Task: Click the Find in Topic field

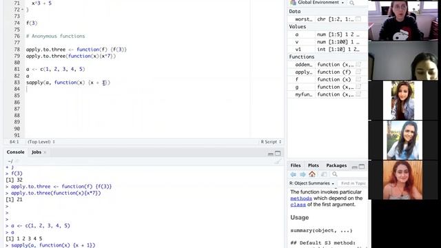Action: pos(353,183)
